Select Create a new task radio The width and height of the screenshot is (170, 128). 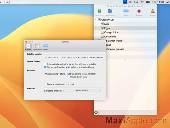[69, 77]
